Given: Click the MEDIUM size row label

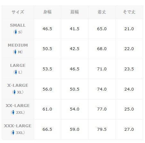Looking at the screenshot, I should pos(18,45).
